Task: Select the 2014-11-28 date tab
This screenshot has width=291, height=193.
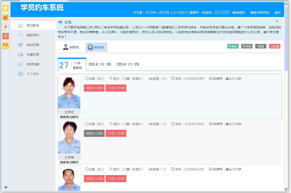Action: pos(100,64)
